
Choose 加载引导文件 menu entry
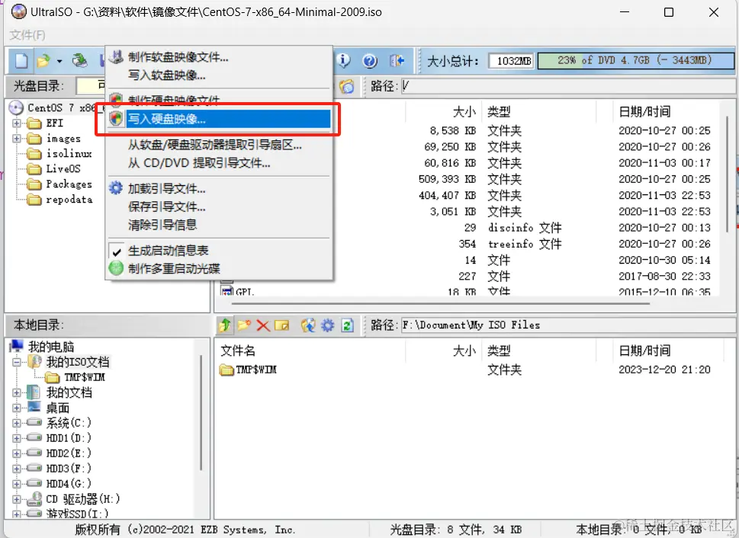click(x=219, y=189)
